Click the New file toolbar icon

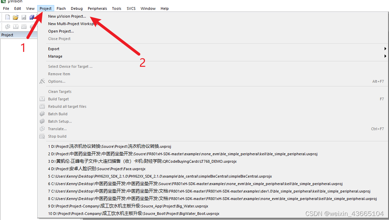pyautogui.click(x=7, y=17)
